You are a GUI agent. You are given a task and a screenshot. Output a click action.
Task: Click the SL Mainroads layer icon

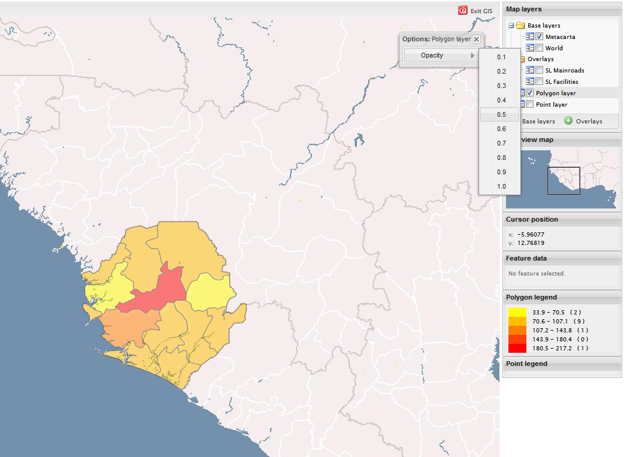pyautogui.click(x=530, y=71)
